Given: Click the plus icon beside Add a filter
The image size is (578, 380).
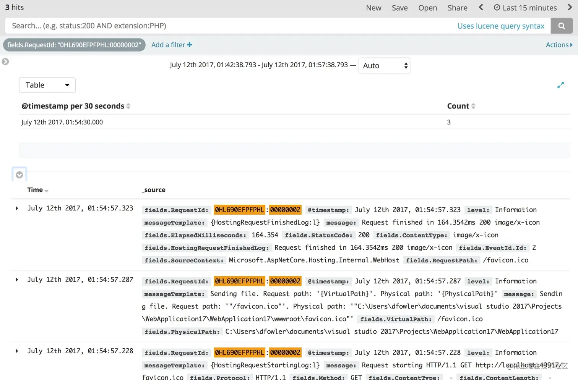Looking at the screenshot, I should pyautogui.click(x=190, y=45).
